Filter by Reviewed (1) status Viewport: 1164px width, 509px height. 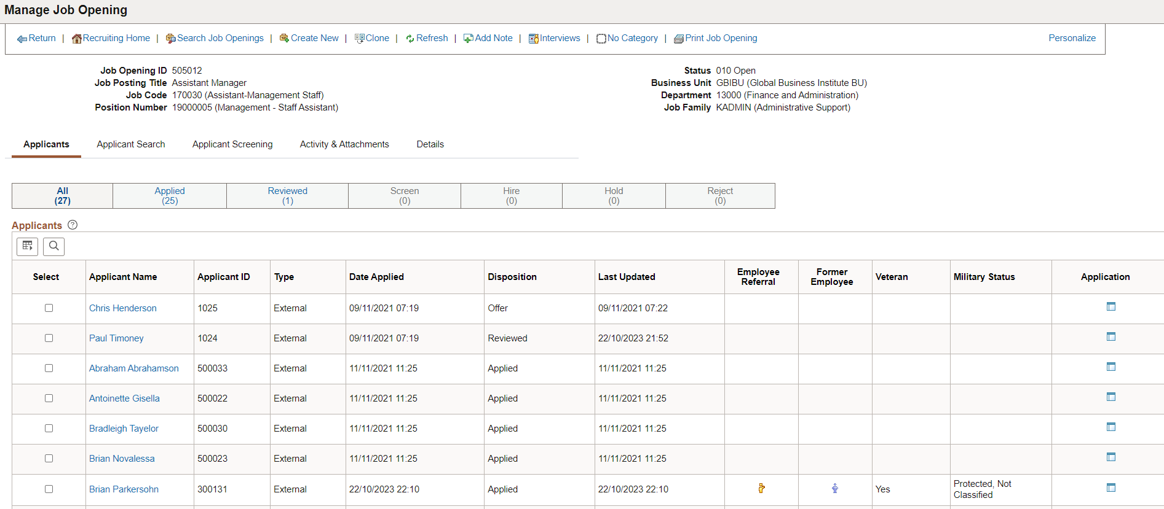coord(288,196)
